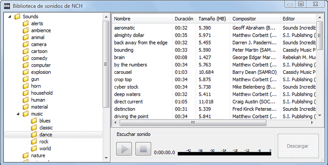The image size is (328, 165).
Task: Play the selected sound
Action: (x=124, y=149)
